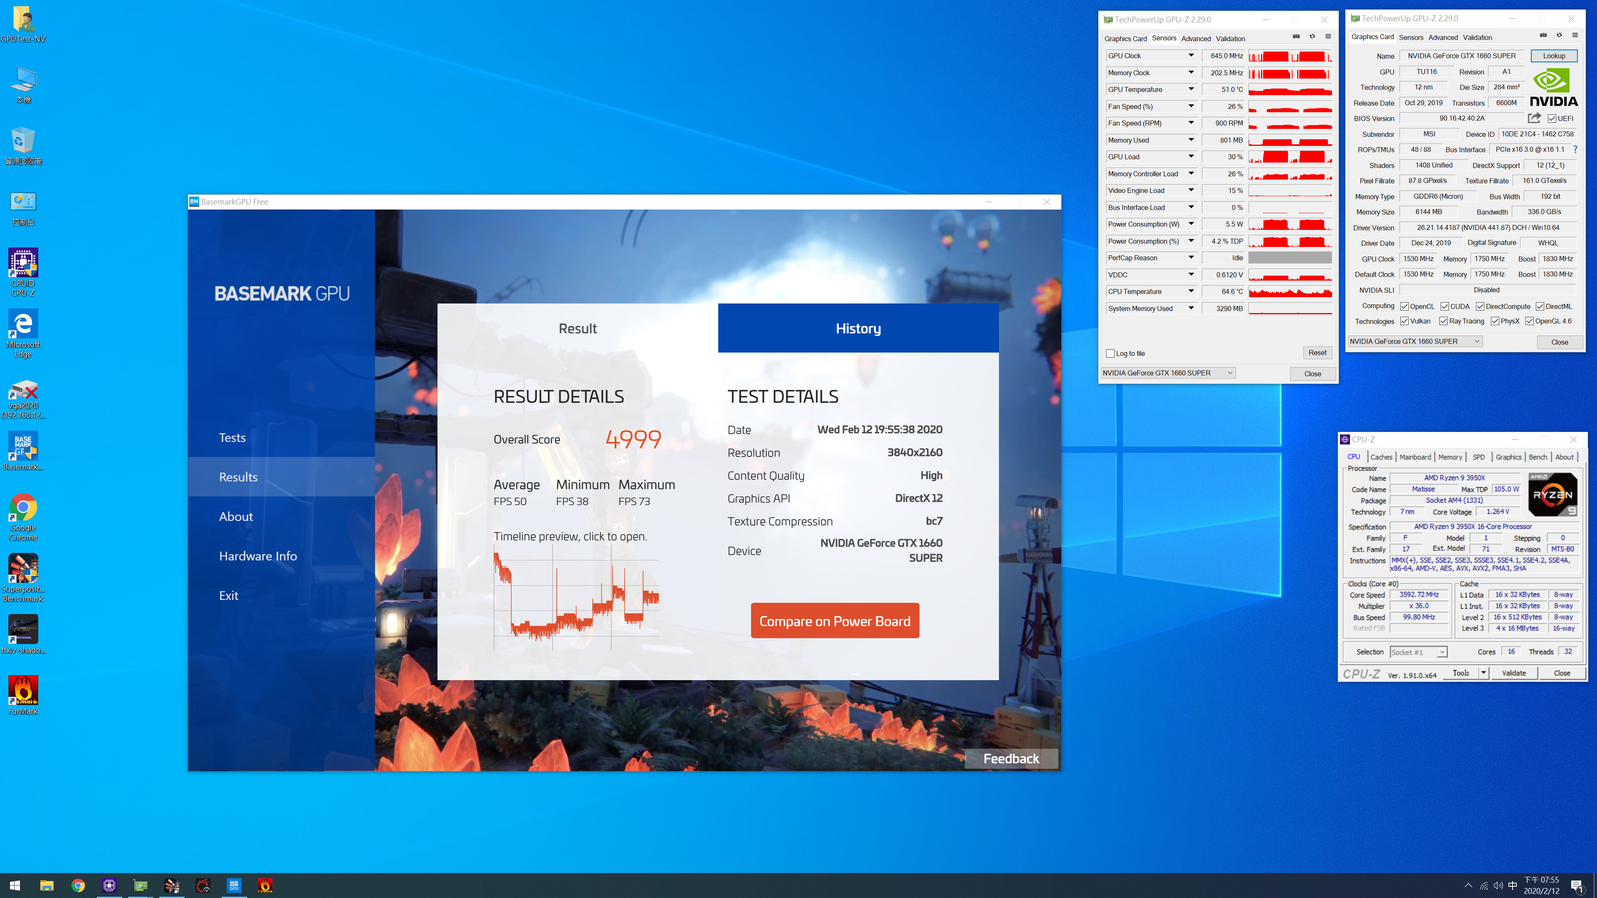Toggle the DirectML checkbox
The image size is (1597, 898).
pyautogui.click(x=1540, y=306)
